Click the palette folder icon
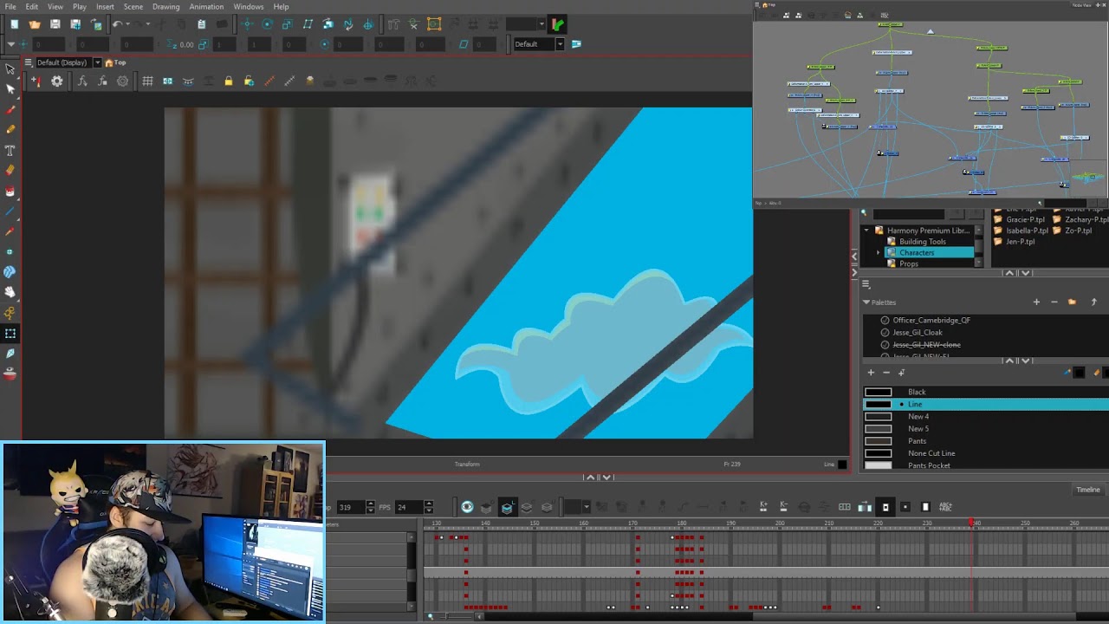The height and width of the screenshot is (624, 1109). point(1072,302)
